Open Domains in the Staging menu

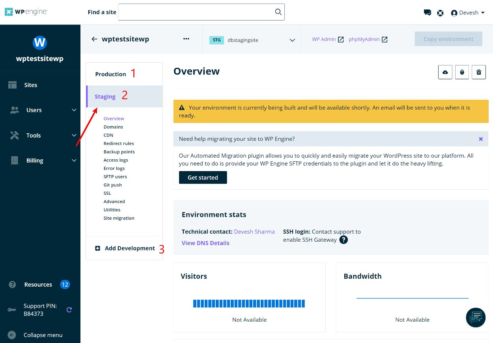coord(113,127)
